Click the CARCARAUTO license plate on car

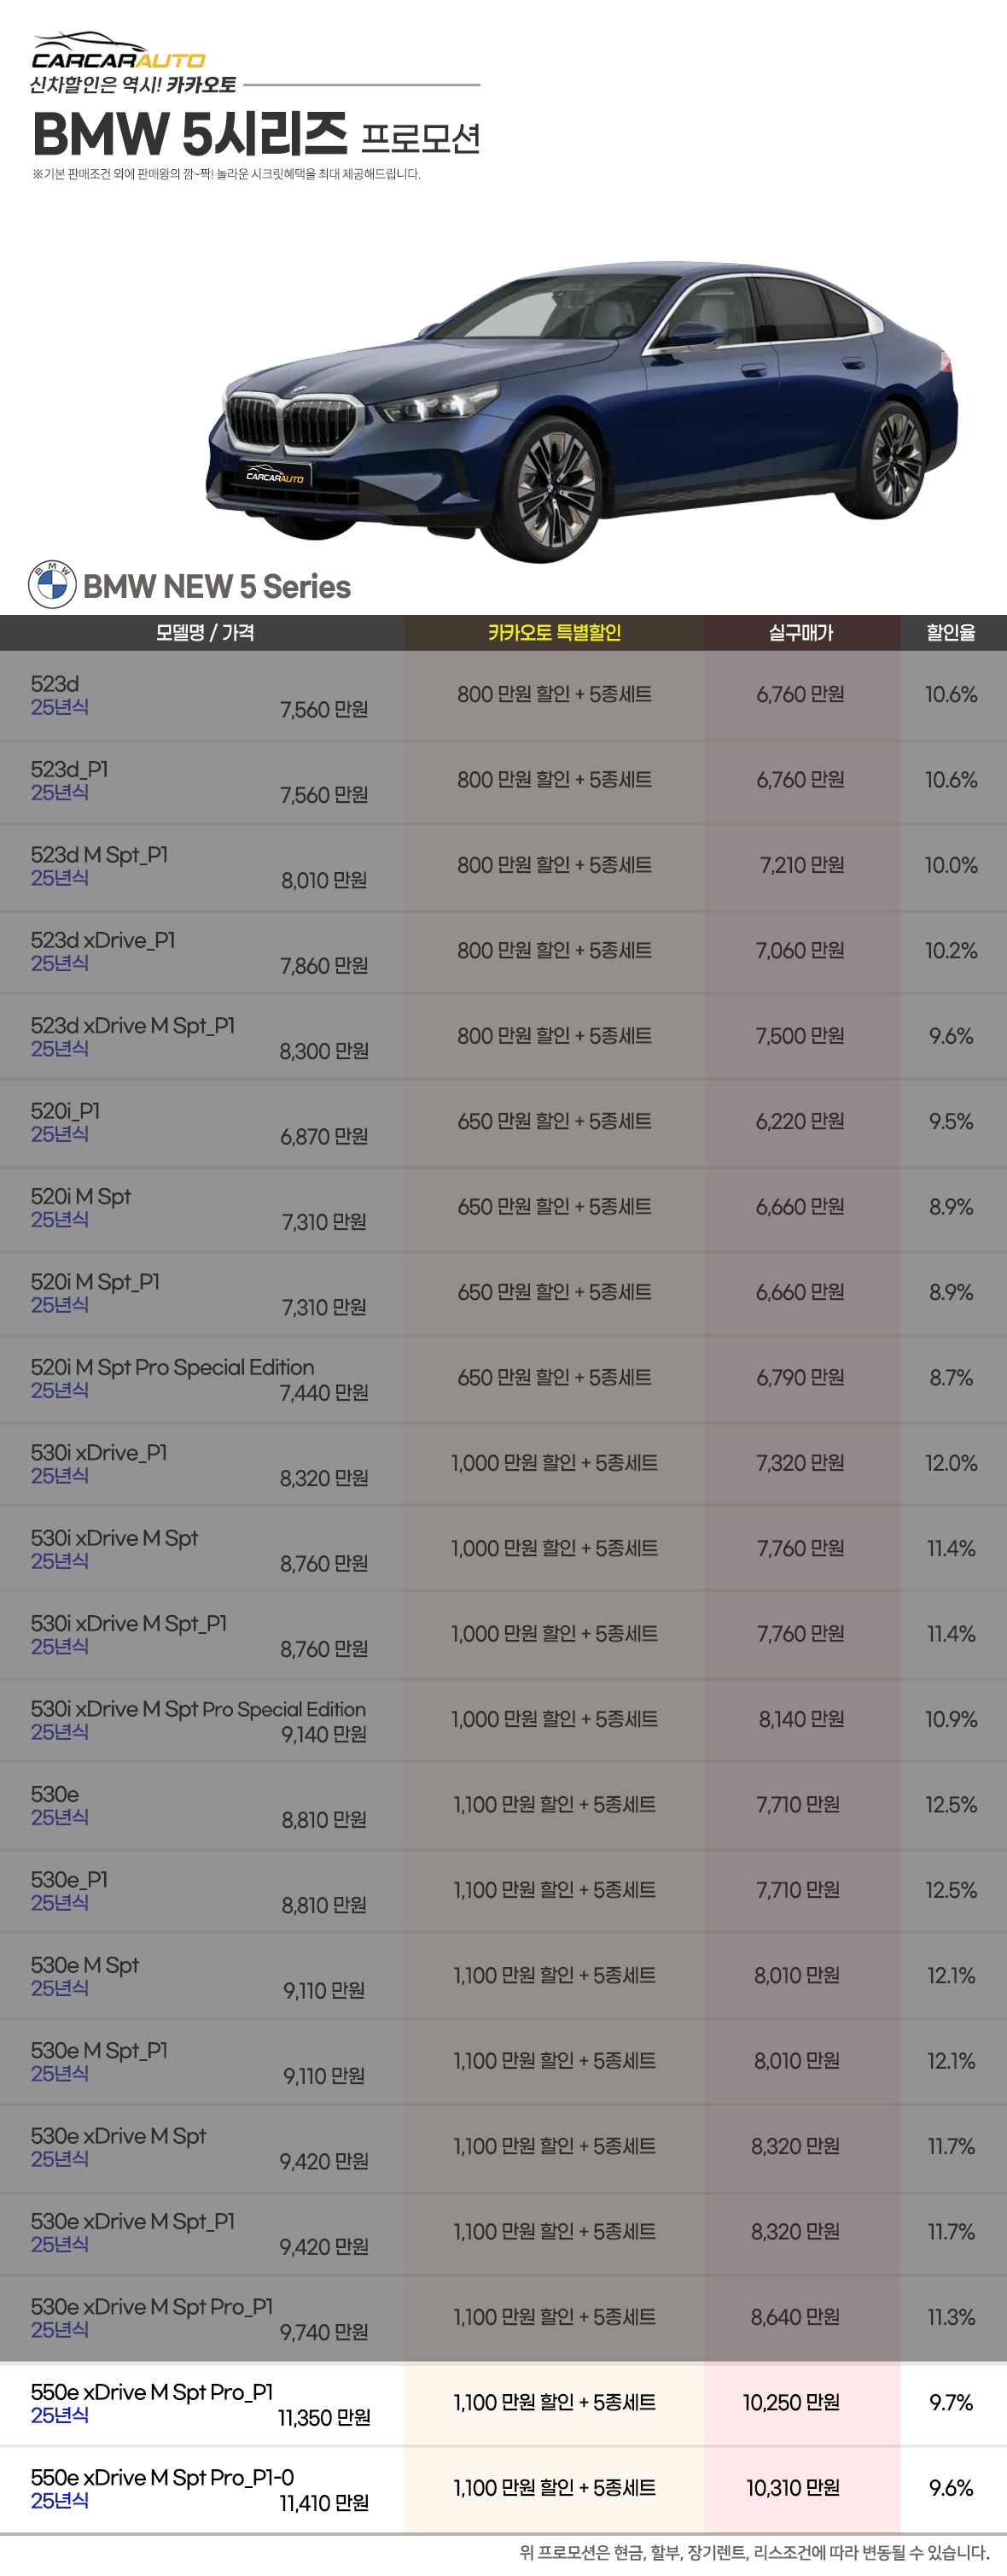tap(276, 476)
